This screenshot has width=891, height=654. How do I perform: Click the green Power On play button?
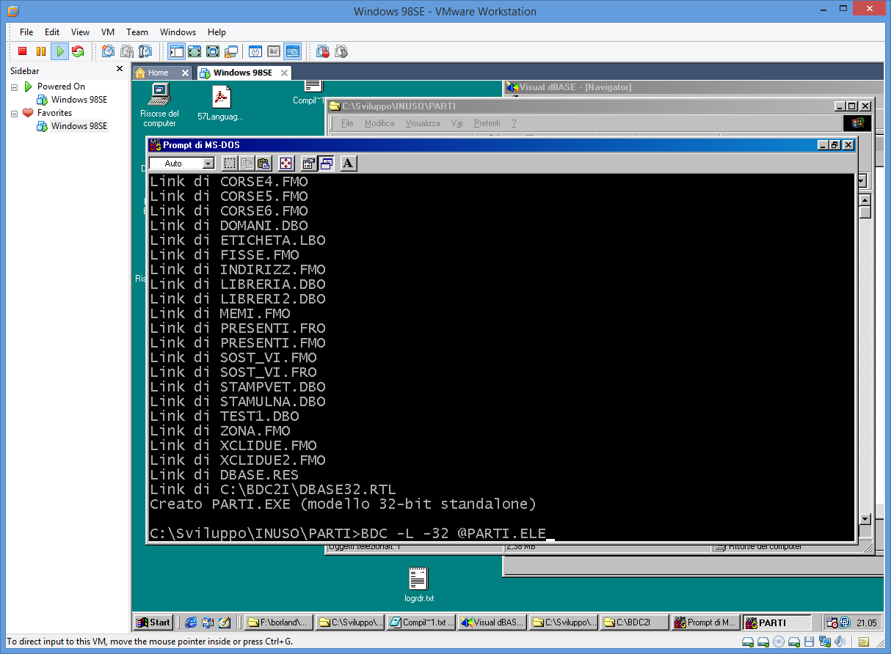[x=59, y=51]
